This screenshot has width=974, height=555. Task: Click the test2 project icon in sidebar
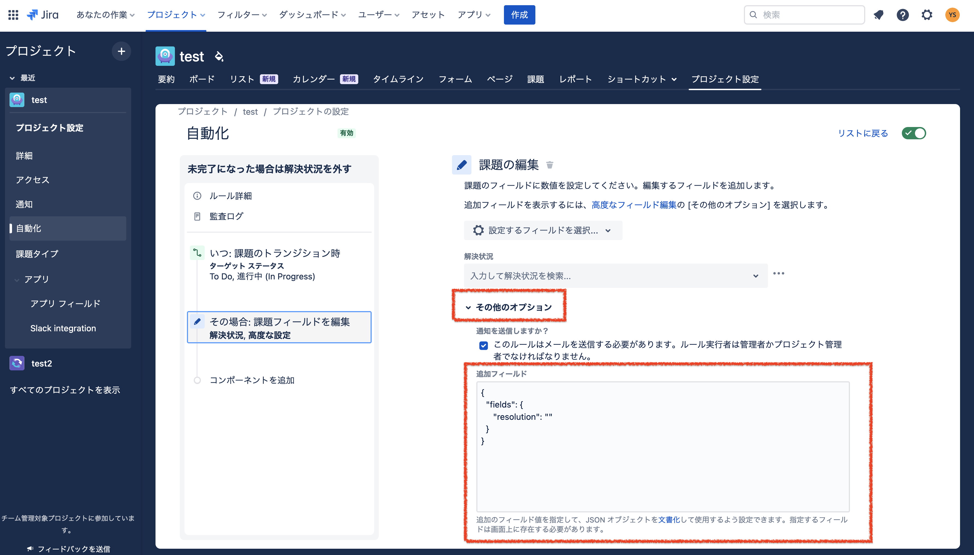click(17, 363)
